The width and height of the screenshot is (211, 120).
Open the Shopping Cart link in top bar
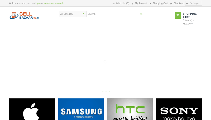[160, 3]
